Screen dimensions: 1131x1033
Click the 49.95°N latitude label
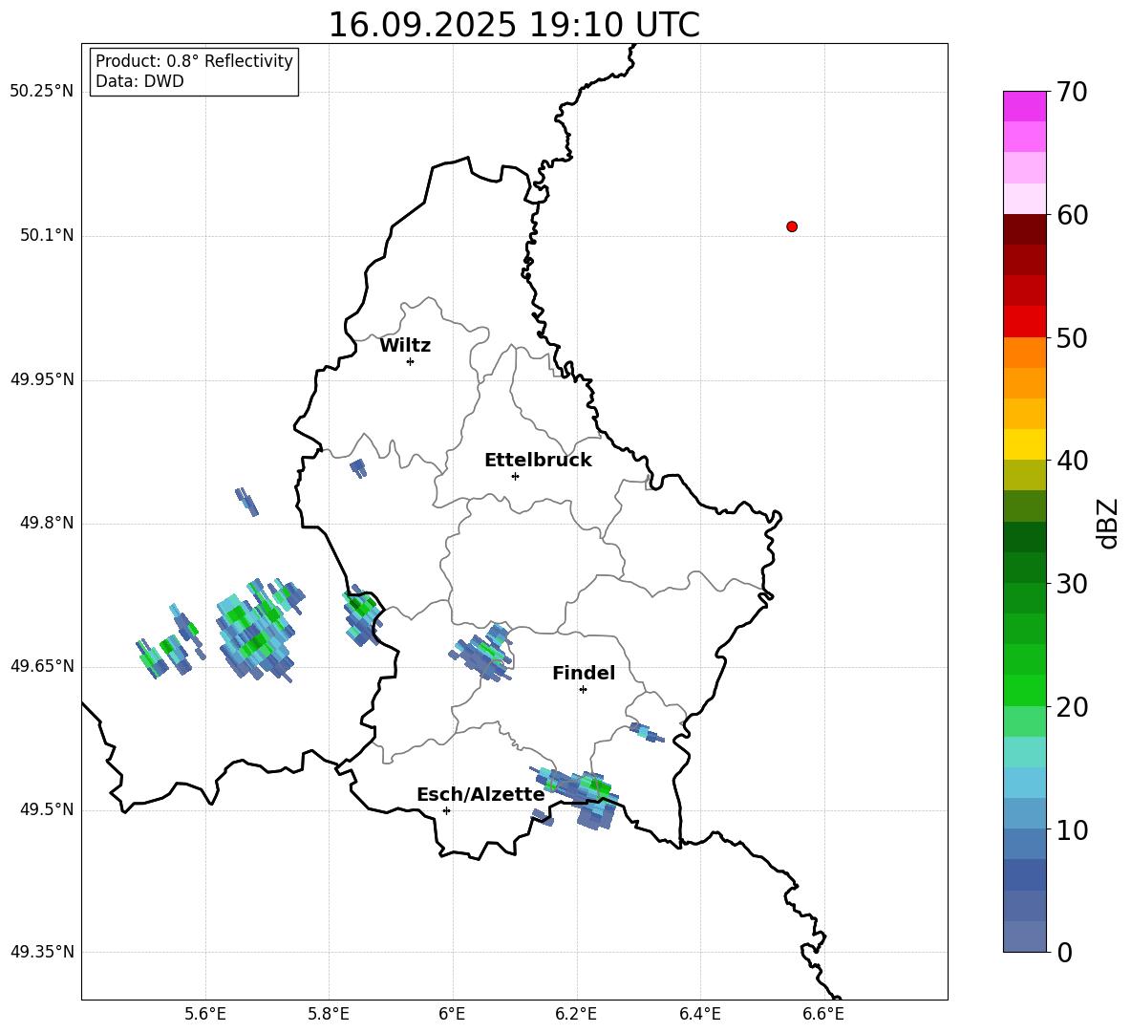click(x=42, y=379)
